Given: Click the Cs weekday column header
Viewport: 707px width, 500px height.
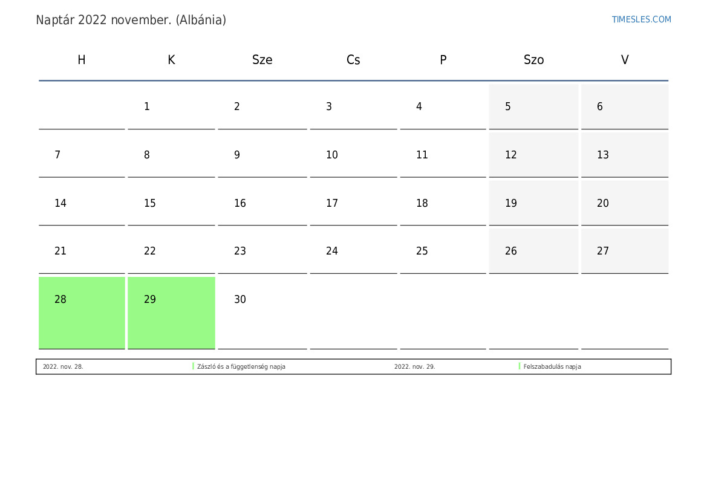Looking at the screenshot, I should coord(353,60).
